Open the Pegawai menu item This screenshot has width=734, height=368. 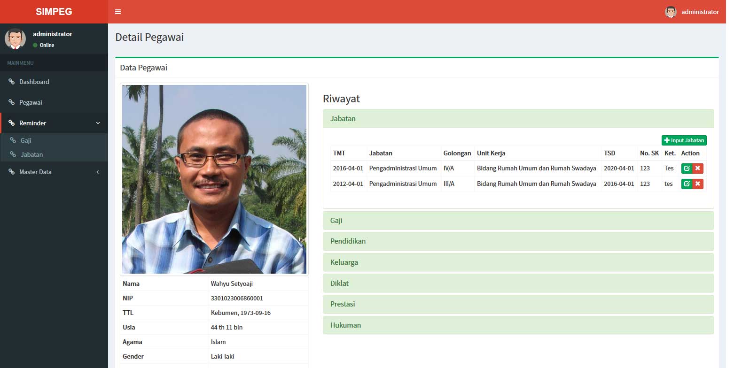pos(31,103)
